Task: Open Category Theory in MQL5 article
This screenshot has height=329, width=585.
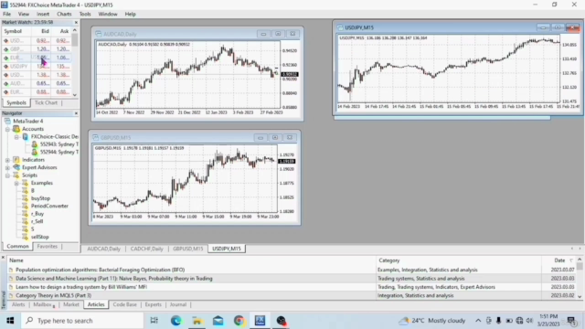Action: [x=53, y=296]
